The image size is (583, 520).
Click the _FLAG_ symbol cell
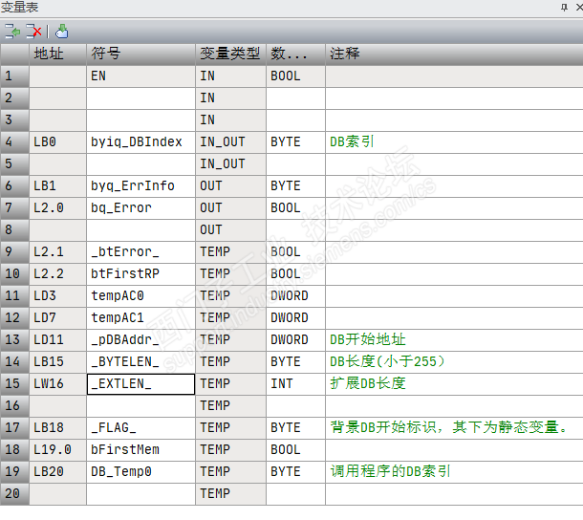[x=140, y=428]
